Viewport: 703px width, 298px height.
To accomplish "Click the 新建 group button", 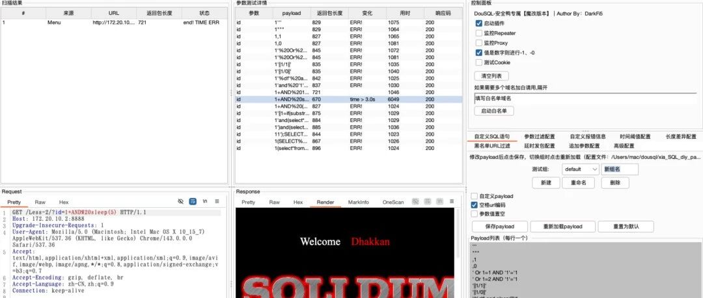I will 545,182.
